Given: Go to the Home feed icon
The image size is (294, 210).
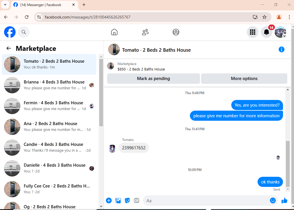Looking at the screenshot, I should [x=114, y=32].
